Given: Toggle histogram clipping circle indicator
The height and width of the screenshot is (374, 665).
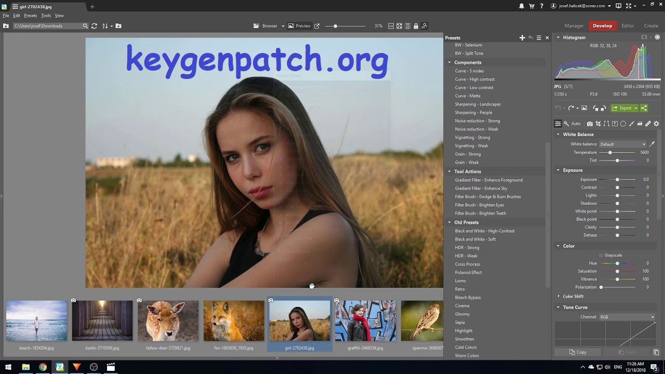Looking at the screenshot, I should coord(657,37).
